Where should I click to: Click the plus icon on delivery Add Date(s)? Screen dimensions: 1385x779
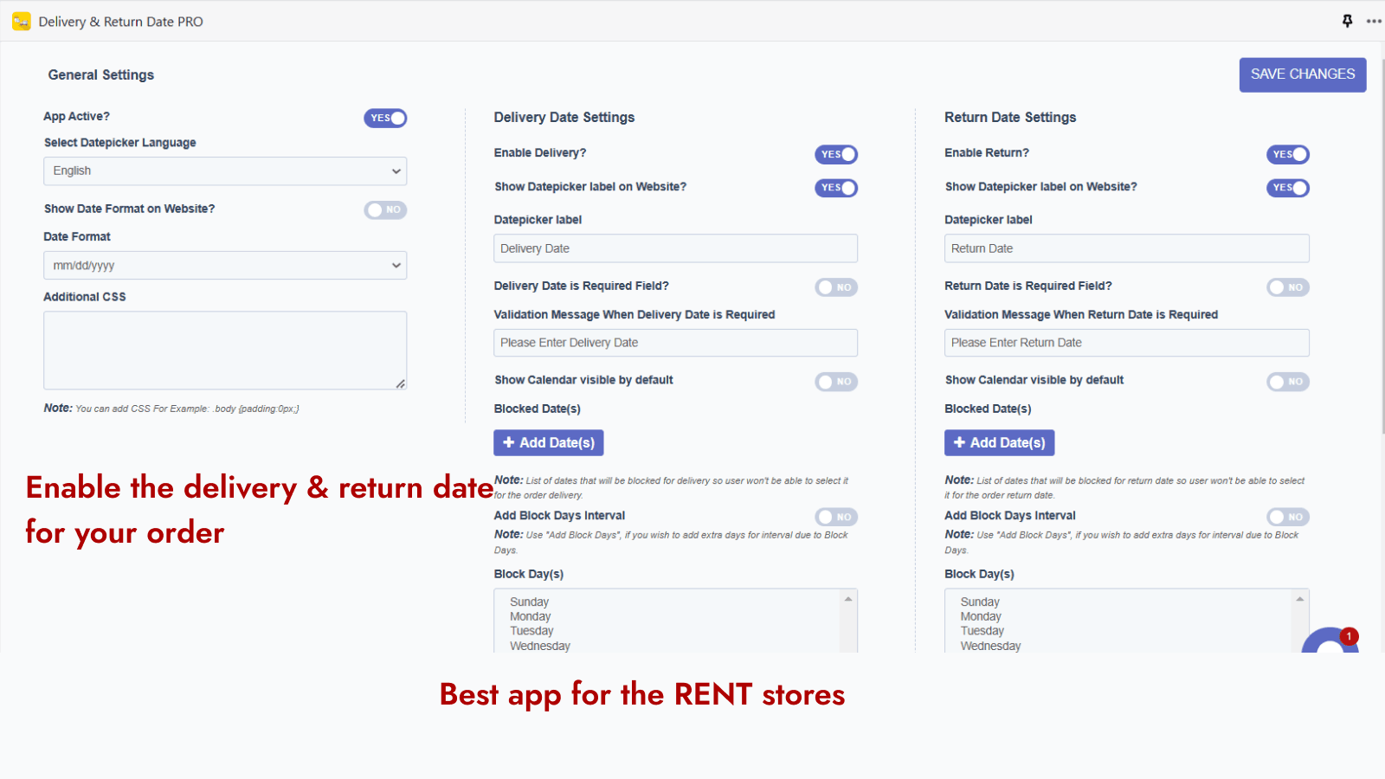pos(508,442)
